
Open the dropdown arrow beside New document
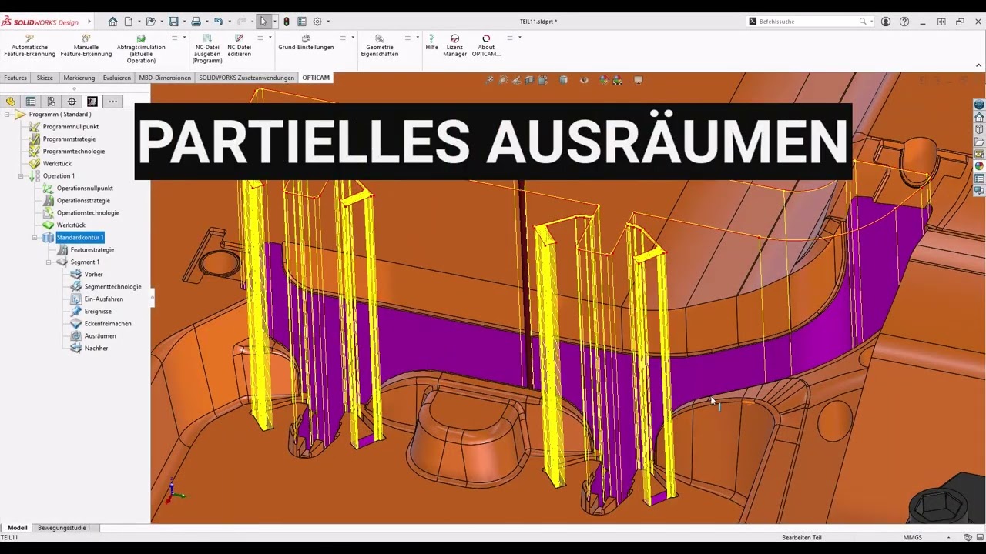coord(138,22)
